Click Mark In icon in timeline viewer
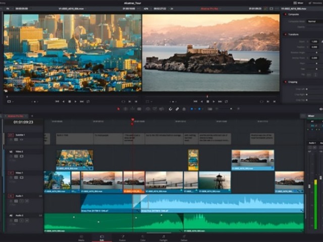The height and width of the screenshot is (242, 323). (x=268, y=101)
